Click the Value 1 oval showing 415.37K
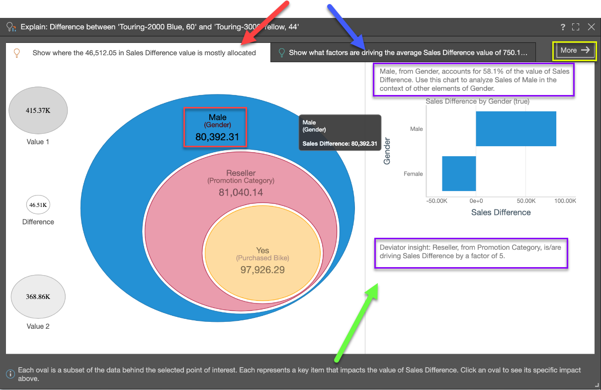601x390 pixels. (38, 110)
